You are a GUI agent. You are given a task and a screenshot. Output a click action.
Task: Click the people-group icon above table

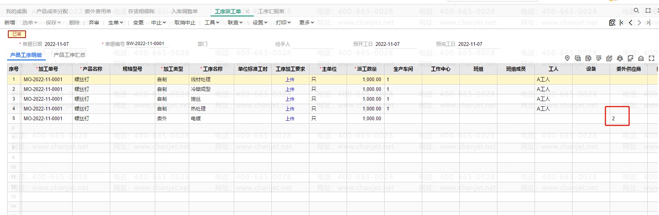(x=620, y=58)
